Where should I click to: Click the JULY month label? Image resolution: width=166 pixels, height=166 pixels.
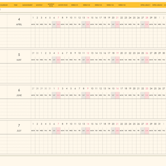(x=19, y=131)
